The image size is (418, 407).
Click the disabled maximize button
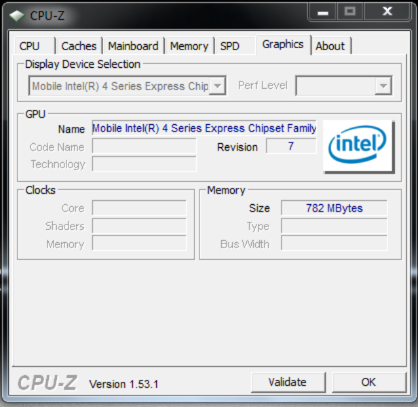(350, 12)
